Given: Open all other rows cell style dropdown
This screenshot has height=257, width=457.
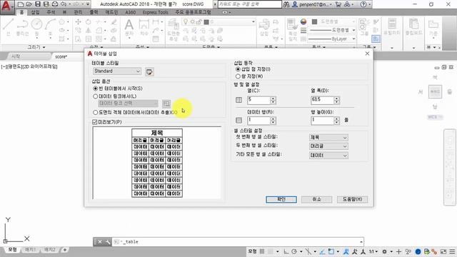Looking at the screenshot, I should pos(328,156).
